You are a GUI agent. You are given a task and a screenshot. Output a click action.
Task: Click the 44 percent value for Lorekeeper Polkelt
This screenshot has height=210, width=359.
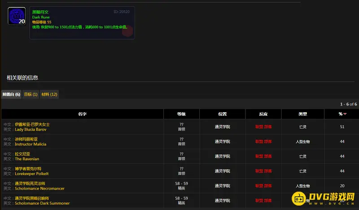(x=342, y=171)
